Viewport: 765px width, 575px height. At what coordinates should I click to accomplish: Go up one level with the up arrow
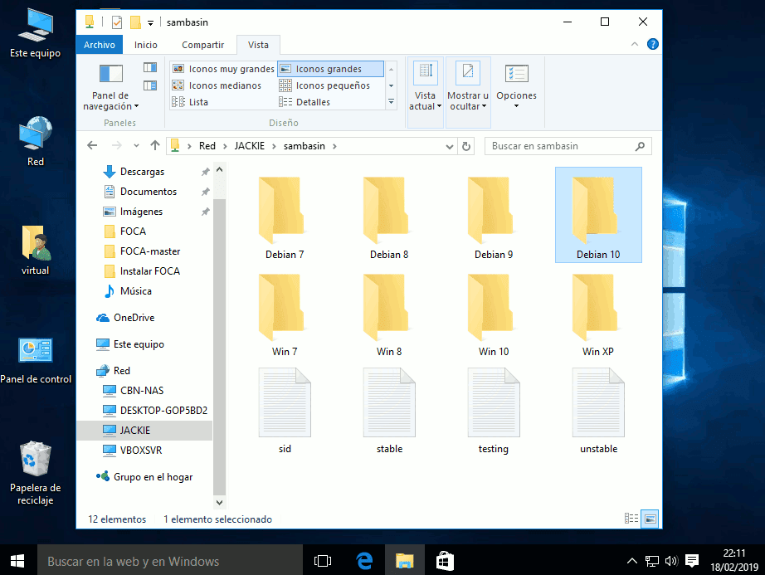(x=155, y=145)
